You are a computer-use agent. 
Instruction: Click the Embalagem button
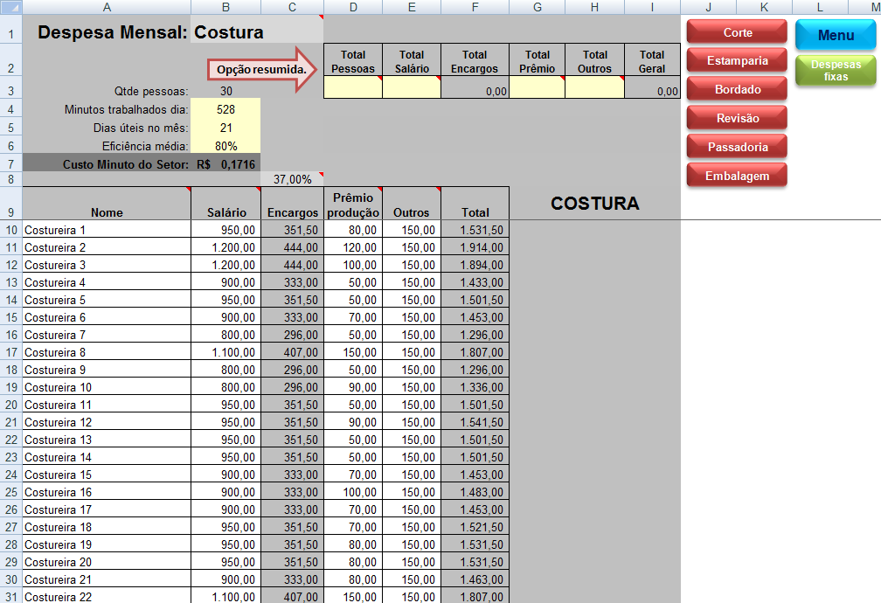click(x=737, y=176)
